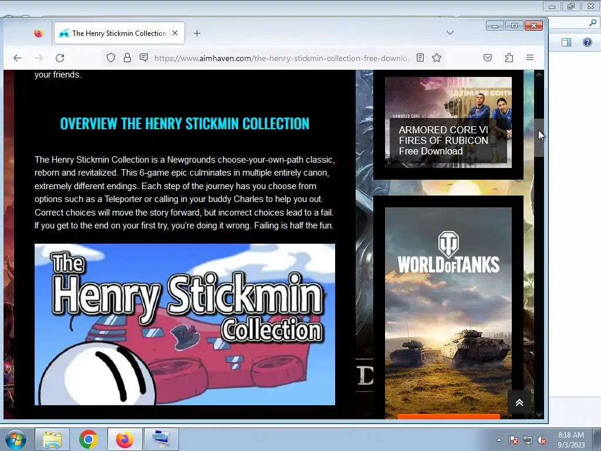Viewport: 601px width, 451px height.
Task: Reload the current page
Action: pos(60,58)
